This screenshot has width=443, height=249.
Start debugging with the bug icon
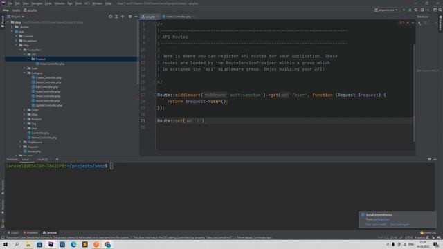410,10
